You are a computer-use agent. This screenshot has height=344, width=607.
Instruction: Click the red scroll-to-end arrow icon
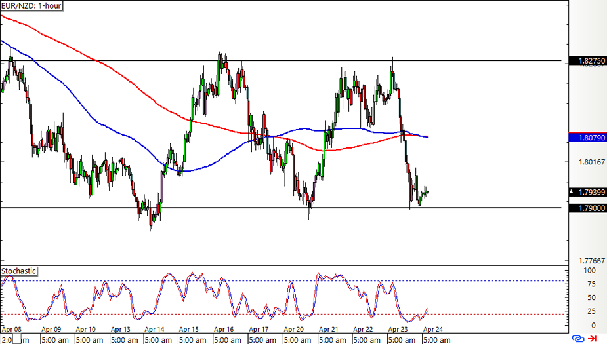tap(593, 339)
